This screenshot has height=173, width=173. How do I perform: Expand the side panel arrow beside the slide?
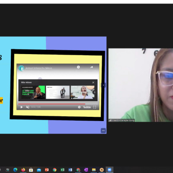(103, 85)
